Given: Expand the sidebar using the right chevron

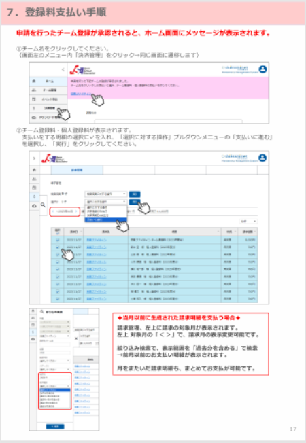Looking at the screenshot, I should [34, 158].
